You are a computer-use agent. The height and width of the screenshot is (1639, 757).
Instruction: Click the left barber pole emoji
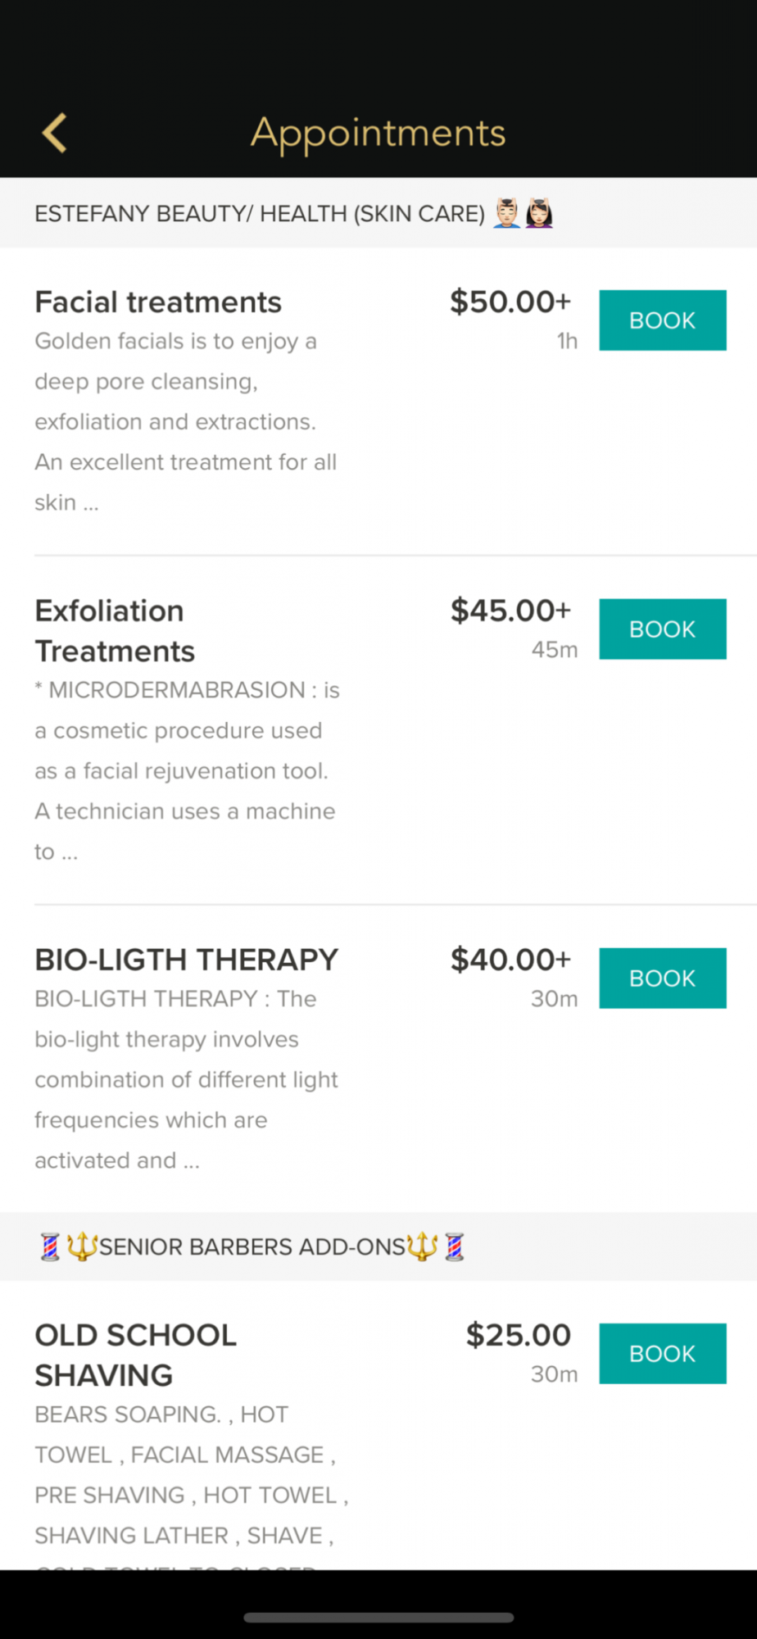[50, 1246]
